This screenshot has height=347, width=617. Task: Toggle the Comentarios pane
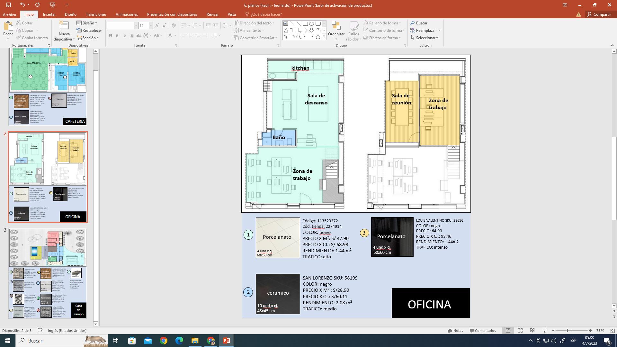[x=483, y=331]
